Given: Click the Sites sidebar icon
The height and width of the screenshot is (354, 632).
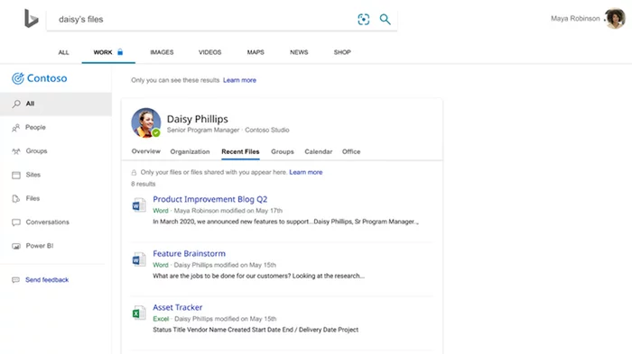Looking at the screenshot, I should click(x=16, y=175).
